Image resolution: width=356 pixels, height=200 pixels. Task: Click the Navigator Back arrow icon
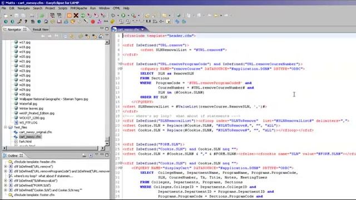(43, 36)
